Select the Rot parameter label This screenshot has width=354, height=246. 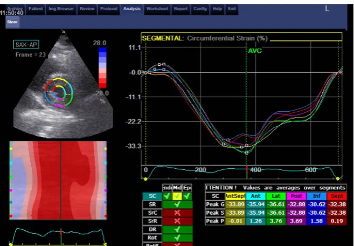pyautogui.click(x=152, y=238)
